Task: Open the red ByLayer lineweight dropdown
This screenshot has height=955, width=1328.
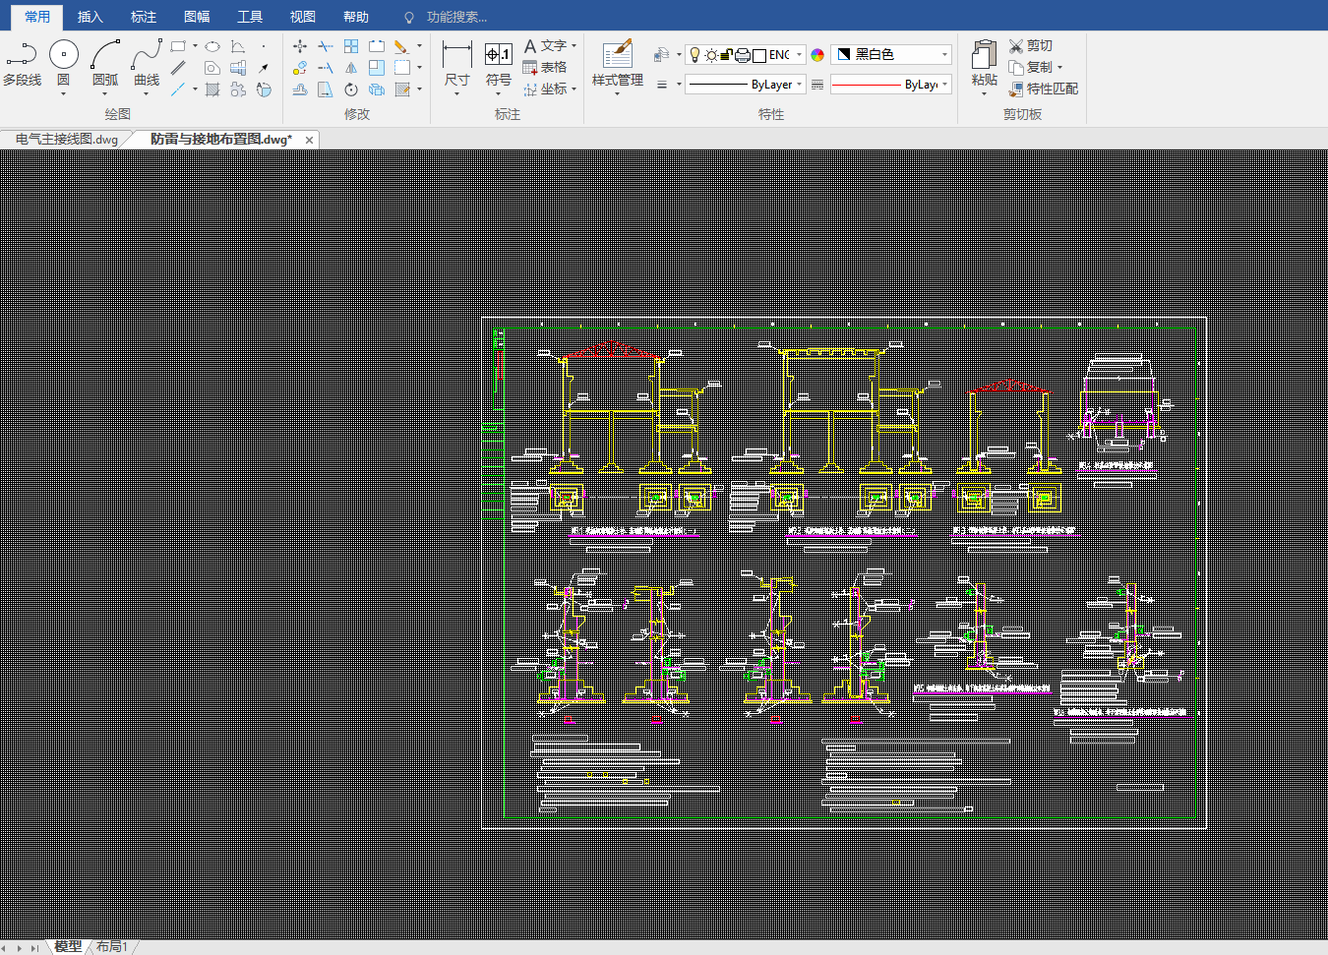Action: click(x=944, y=85)
